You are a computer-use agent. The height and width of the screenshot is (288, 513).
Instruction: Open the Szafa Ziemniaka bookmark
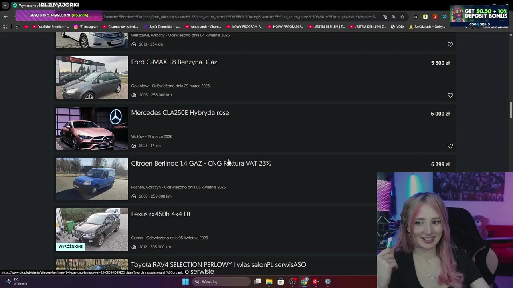[x=162, y=26]
